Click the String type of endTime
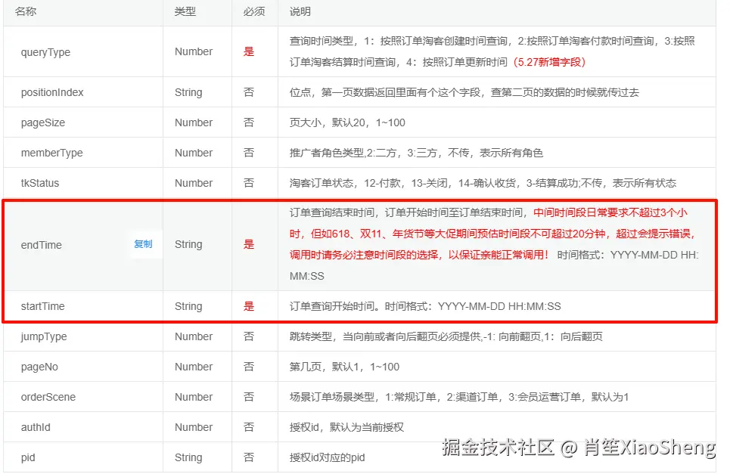The height and width of the screenshot is (474, 730). coord(188,245)
